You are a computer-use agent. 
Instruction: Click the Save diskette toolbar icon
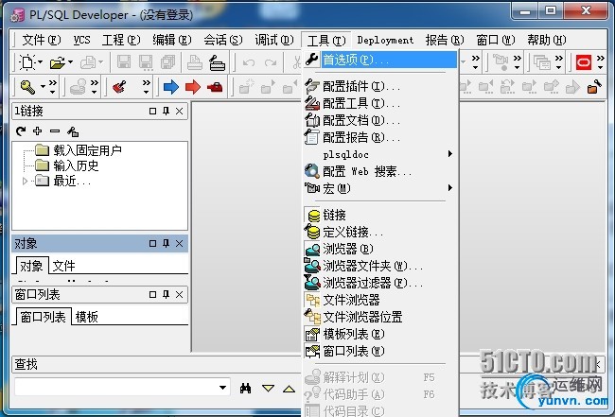[x=124, y=62]
